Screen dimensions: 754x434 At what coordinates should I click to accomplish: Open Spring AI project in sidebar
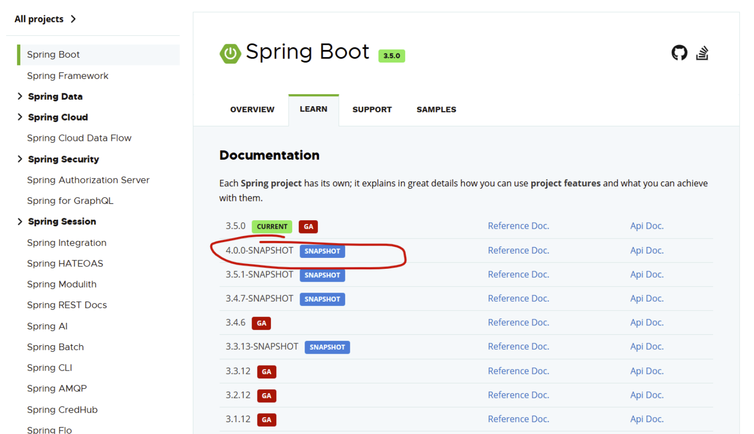tap(47, 326)
